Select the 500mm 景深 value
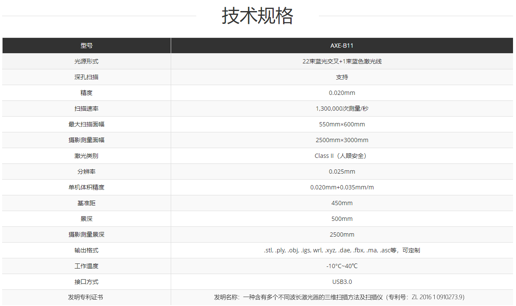The image size is (516, 306). tap(342, 219)
